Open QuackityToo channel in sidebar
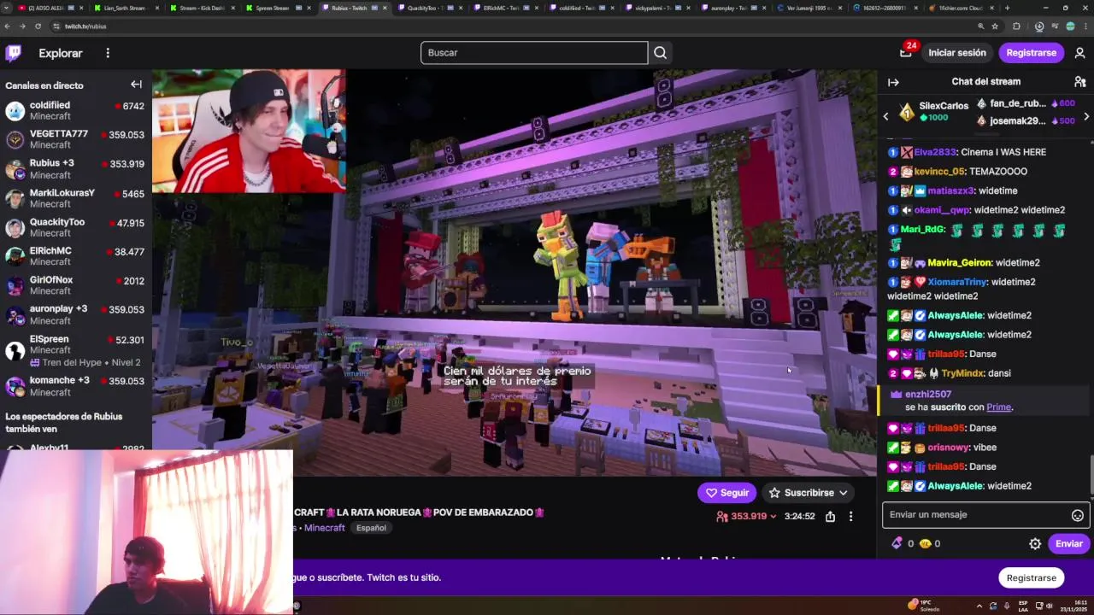1094x615 pixels. point(75,227)
